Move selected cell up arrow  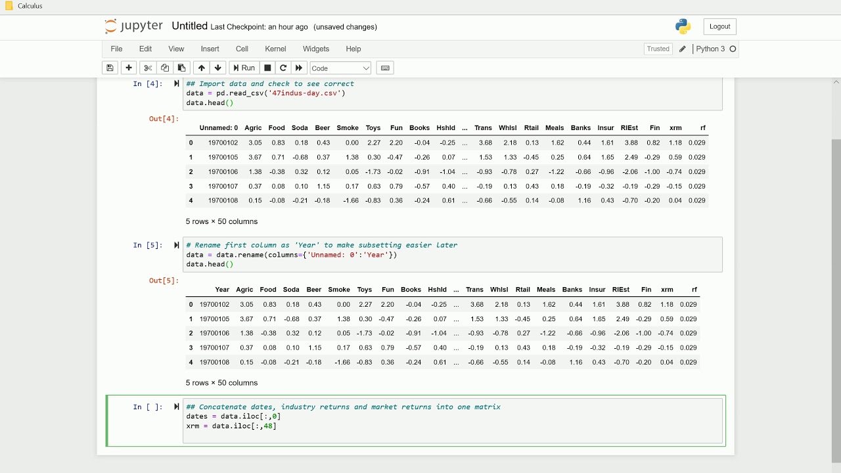point(202,68)
